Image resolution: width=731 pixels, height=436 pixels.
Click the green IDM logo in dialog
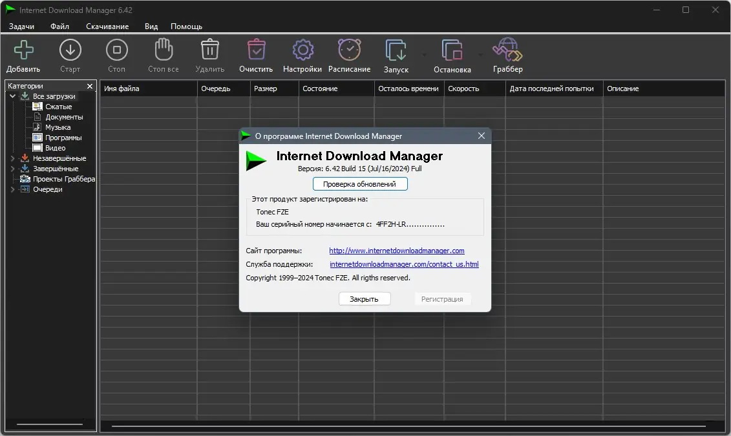click(256, 161)
